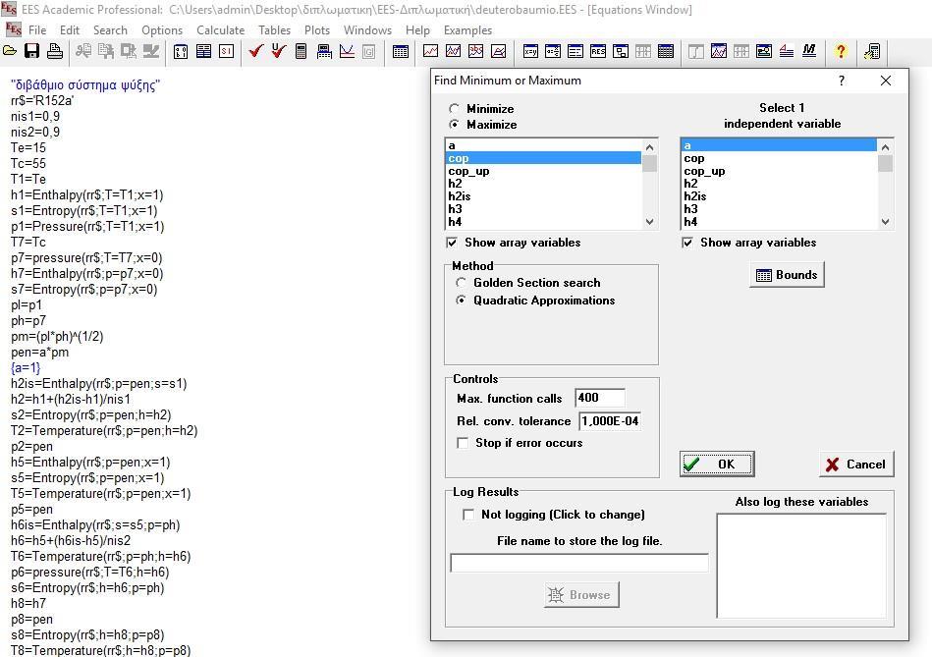The width and height of the screenshot is (932, 657).
Task: Click the New Parametric Table icon
Action: tap(401, 52)
